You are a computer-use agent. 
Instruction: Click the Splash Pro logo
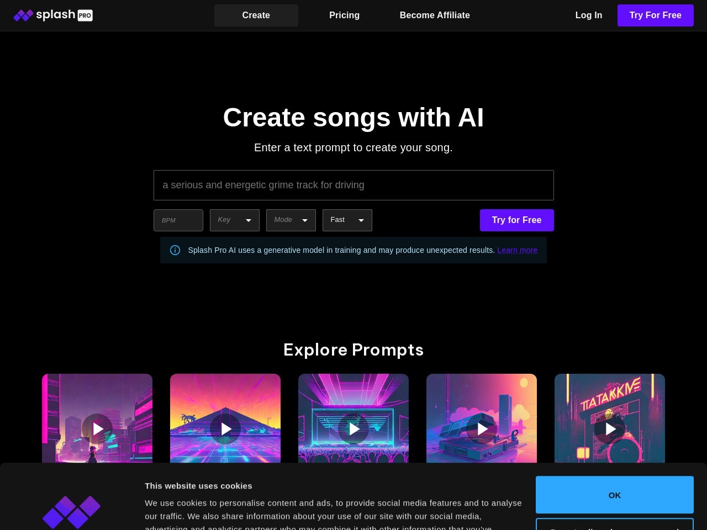pyautogui.click(x=53, y=15)
